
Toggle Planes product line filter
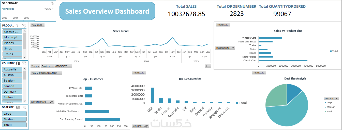point(12,43)
